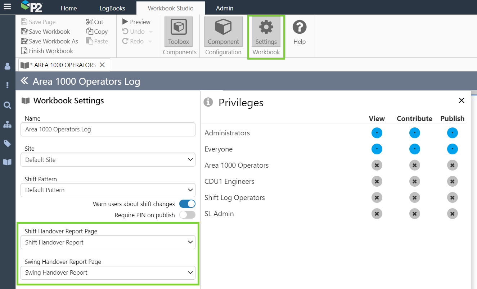Switch to the LogBooks tab
The image size is (477, 289).
112,8
